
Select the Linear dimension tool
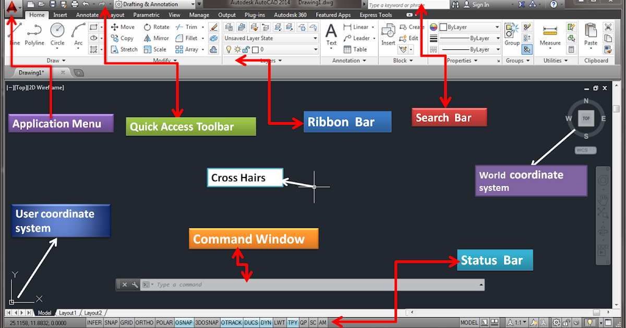click(356, 27)
